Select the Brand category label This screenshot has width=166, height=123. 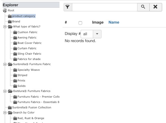(x=16, y=21)
